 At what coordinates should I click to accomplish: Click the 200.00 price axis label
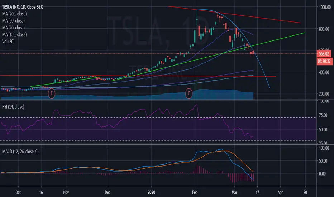coord(324,94)
